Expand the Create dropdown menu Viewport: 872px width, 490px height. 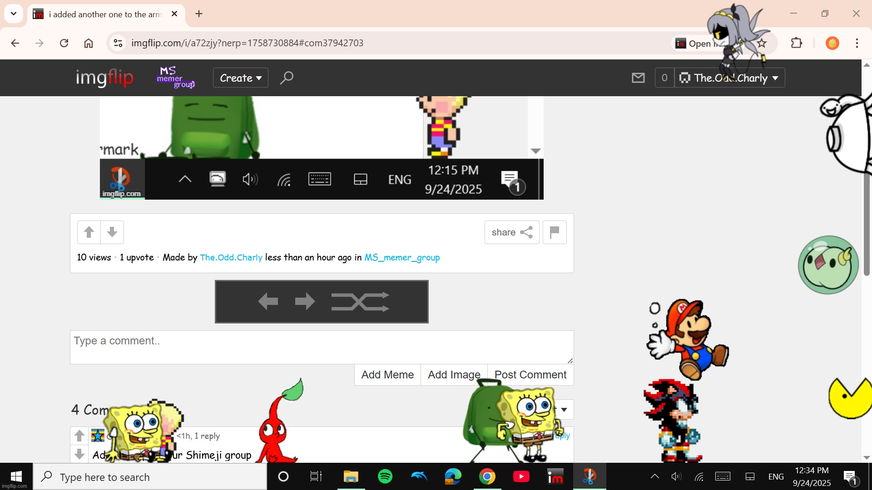[x=241, y=78]
